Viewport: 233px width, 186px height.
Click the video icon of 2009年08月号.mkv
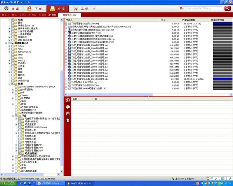70,79
